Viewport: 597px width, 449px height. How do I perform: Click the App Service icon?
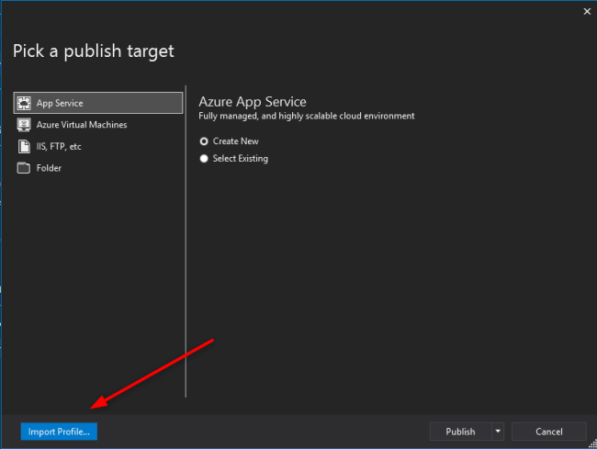click(25, 103)
